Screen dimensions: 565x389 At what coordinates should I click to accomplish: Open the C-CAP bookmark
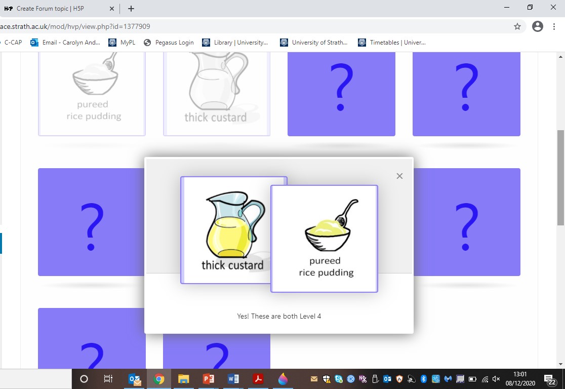coord(13,43)
